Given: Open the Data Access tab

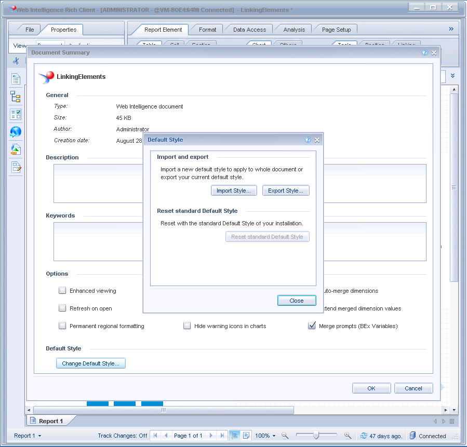Looking at the screenshot, I should (x=249, y=30).
